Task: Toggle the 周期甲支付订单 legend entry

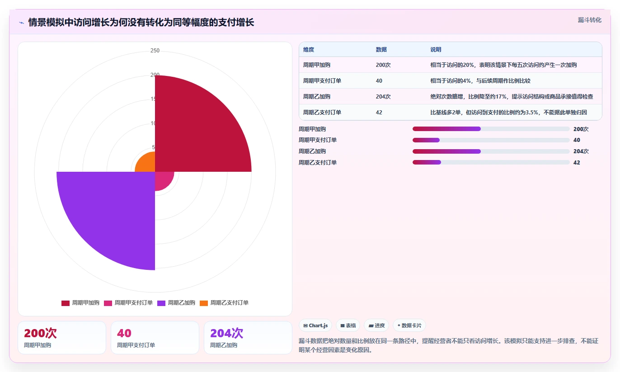Action: 128,303
